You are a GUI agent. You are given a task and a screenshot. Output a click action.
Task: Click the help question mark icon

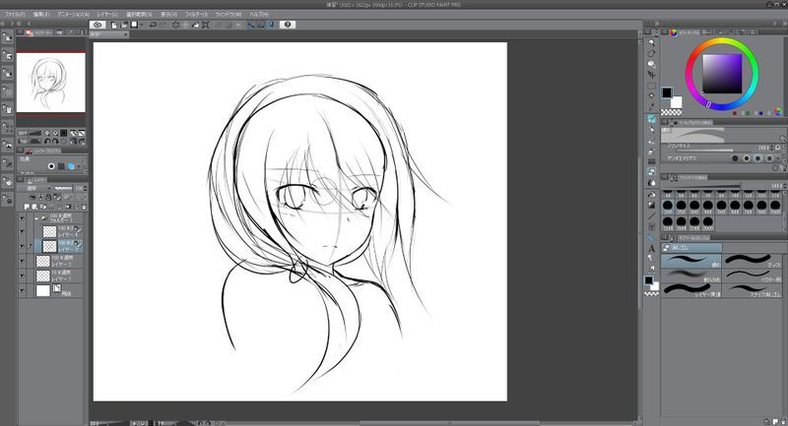[287, 25]
